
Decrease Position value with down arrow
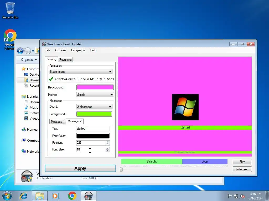click(x=107, y=144)
